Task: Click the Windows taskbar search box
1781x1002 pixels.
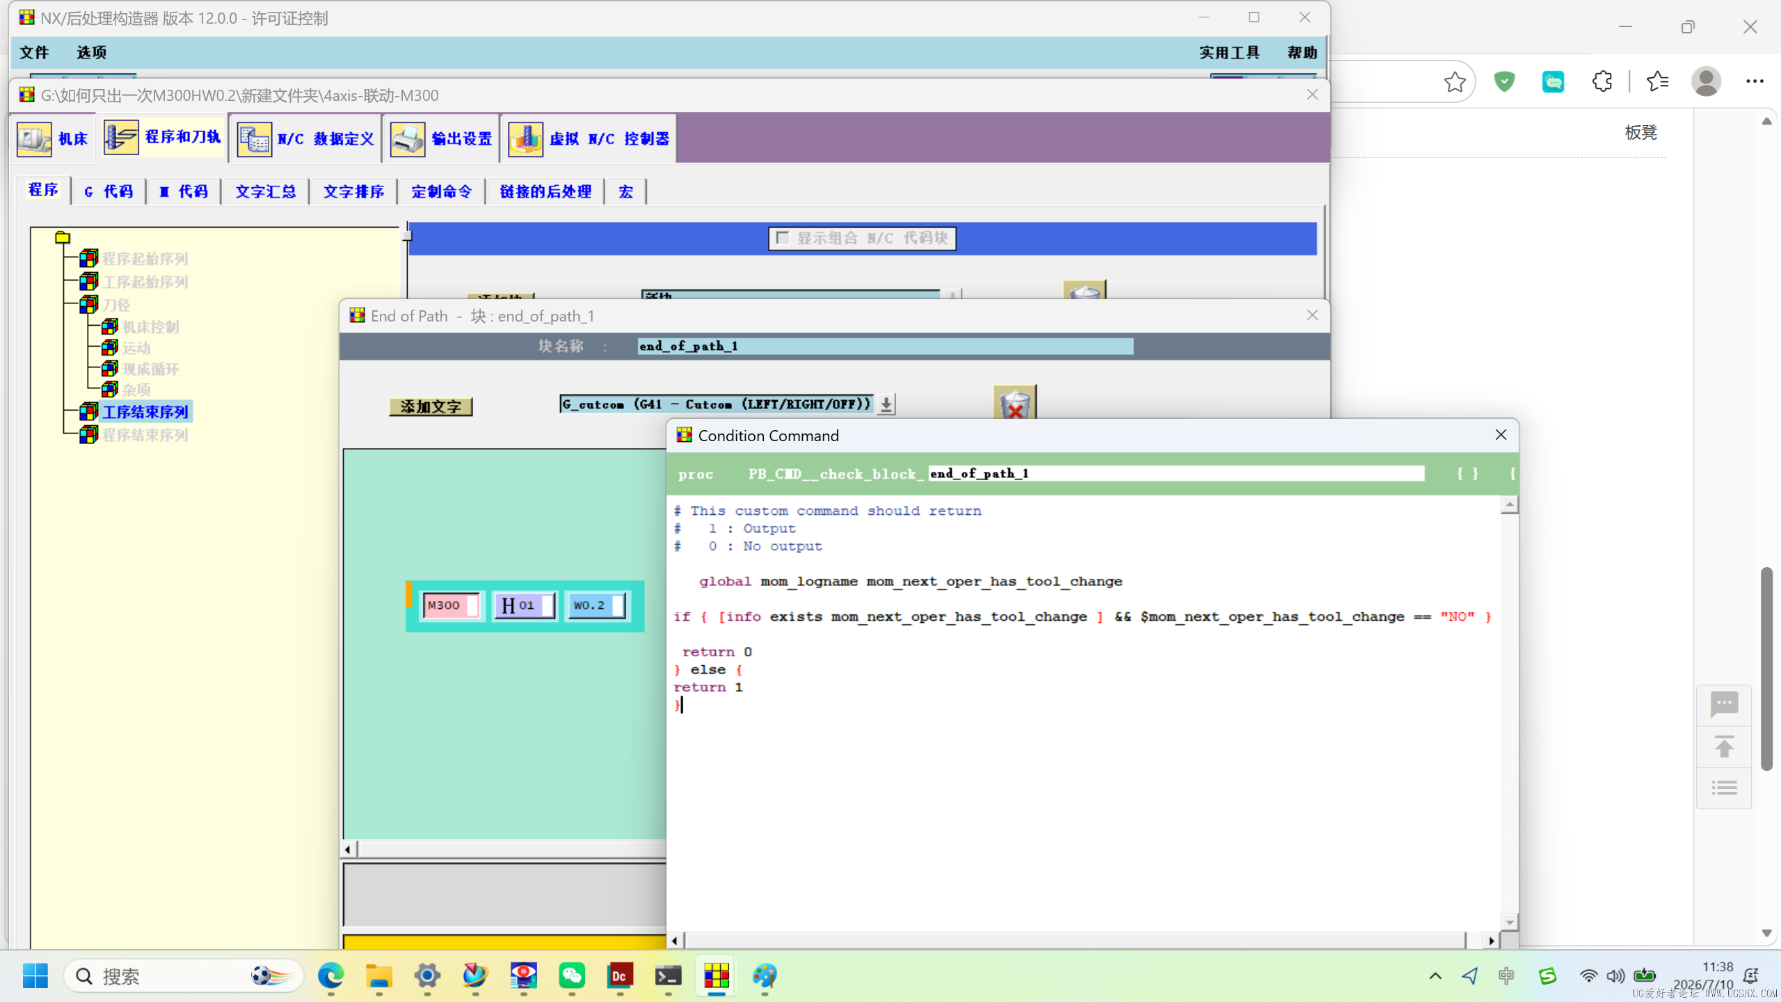Action: click(x=184, y=976)
